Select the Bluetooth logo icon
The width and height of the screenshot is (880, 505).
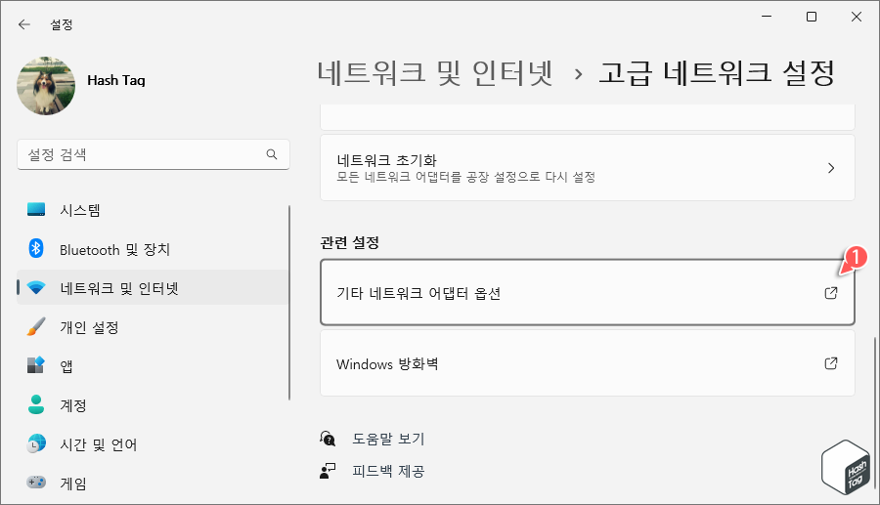point(36,248)
